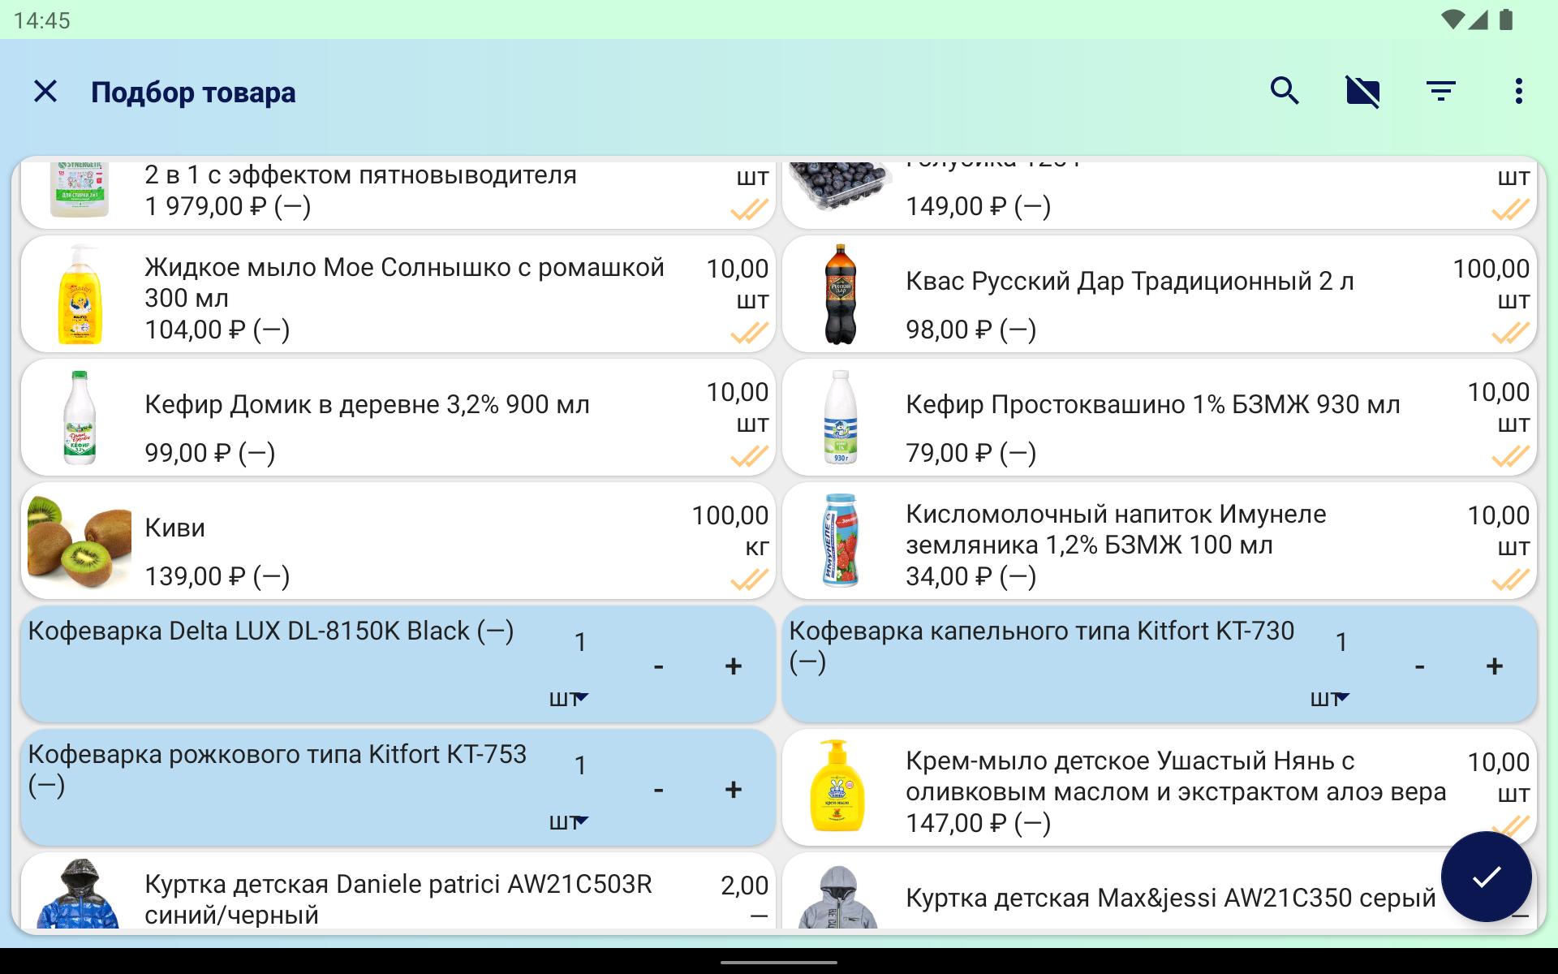The width and height of the screenshot is (1558, 974).
Task: Decrease quantity of Кофеварка Delta LUX
Action: (658, 666)
